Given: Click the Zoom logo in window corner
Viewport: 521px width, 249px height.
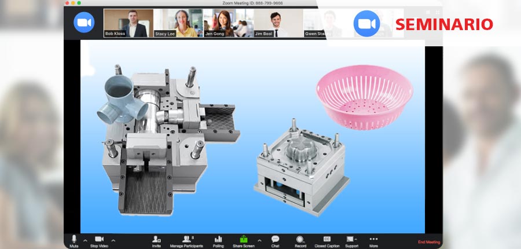Looking at the screenshot, I should 83,23.
